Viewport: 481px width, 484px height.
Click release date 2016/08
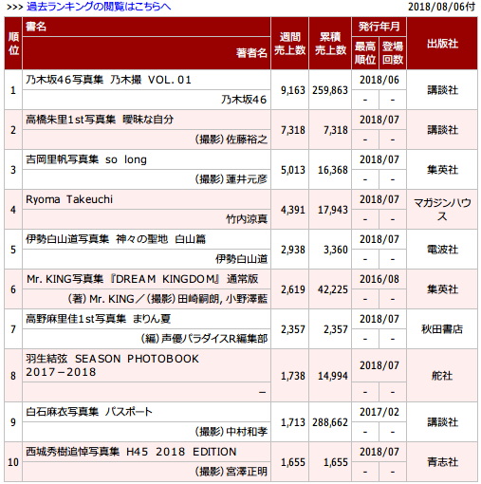[379, 279]
